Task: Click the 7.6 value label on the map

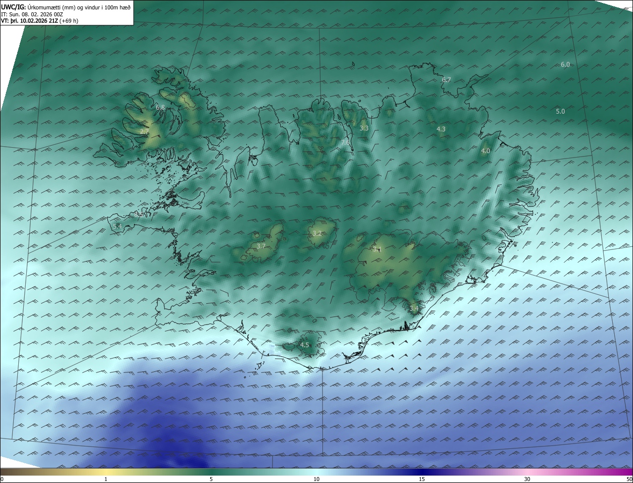Action: [x=346, y=142]
